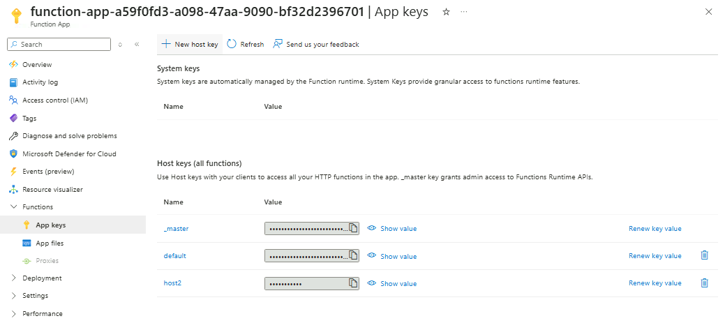Copy the host2 key value
Viewport: 725px width, 323px height.
tap(354, 283)
